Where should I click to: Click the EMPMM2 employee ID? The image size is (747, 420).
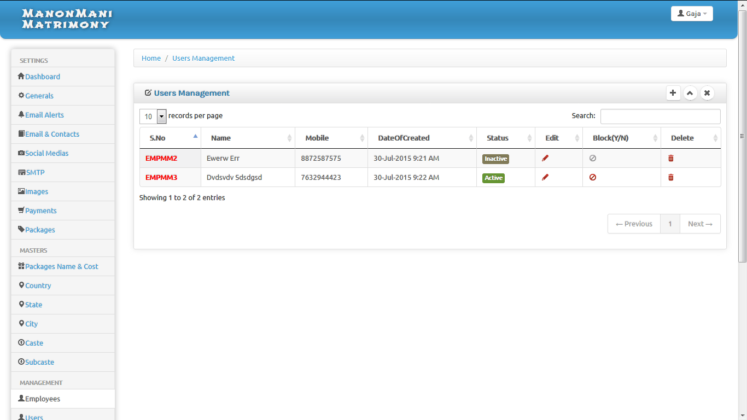(161, 158)
